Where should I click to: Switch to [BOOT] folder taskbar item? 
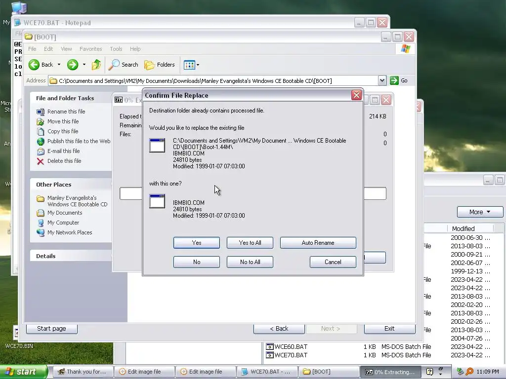pyautogui.click(x=329, y=372)
